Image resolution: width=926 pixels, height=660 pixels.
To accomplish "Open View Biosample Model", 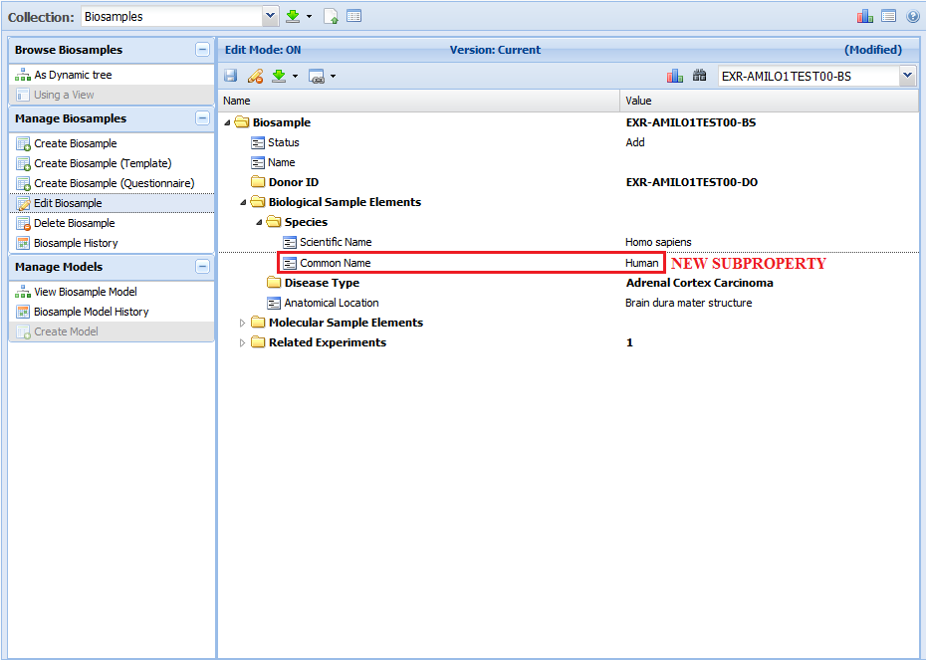I will tap(85, 292).
